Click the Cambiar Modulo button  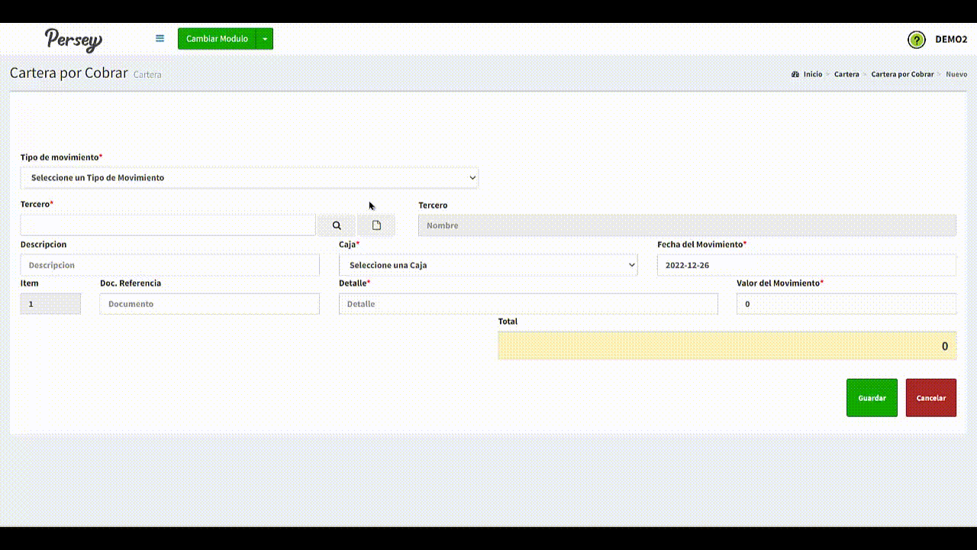point(217,39)
